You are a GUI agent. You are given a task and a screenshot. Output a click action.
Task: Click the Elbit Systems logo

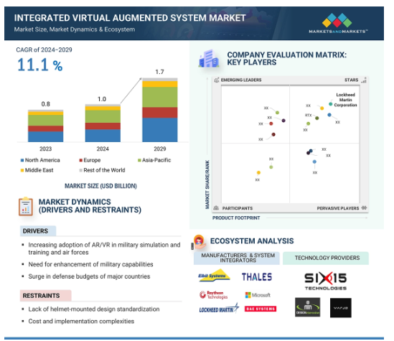click(x=214, y=276)
